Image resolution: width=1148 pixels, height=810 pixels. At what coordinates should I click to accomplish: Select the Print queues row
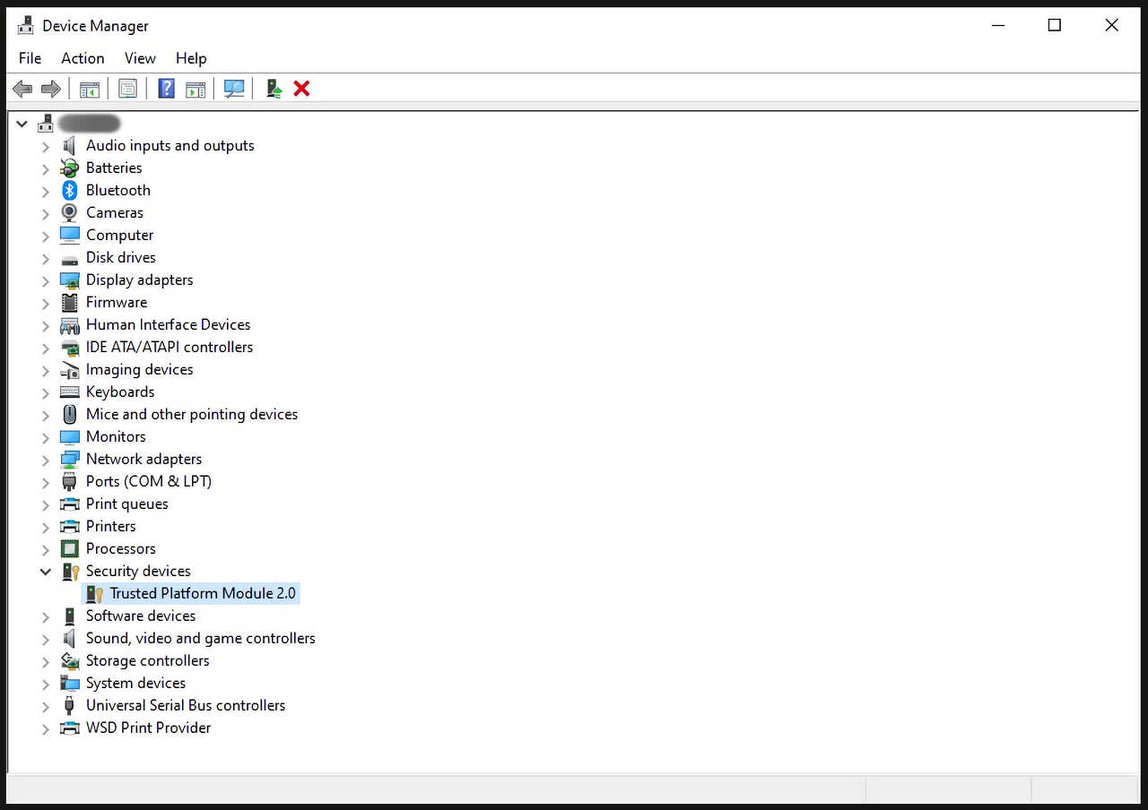pos(126,504)
